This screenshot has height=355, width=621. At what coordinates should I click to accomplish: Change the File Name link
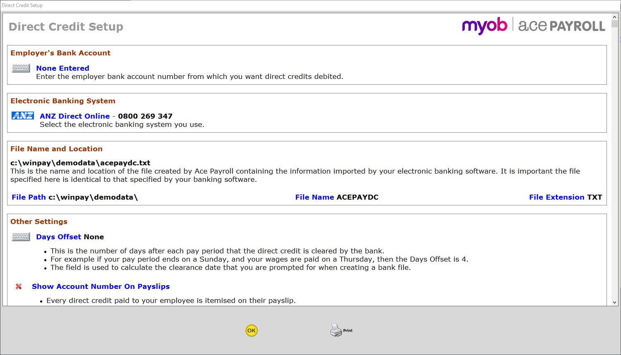click(314, 197)
